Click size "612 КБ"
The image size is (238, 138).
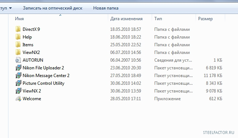click(x=216, y=99)
